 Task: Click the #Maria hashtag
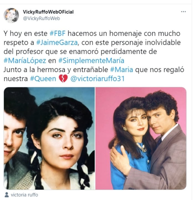click(121, 70)
